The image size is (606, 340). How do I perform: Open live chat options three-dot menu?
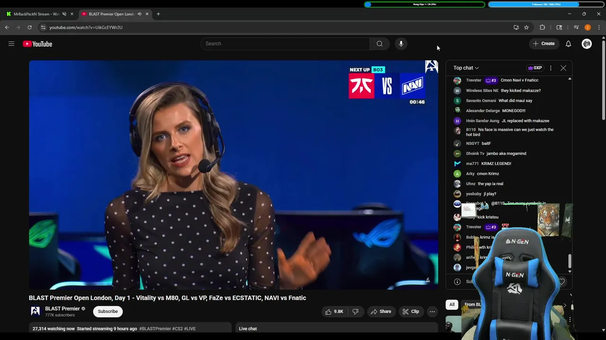551,68
